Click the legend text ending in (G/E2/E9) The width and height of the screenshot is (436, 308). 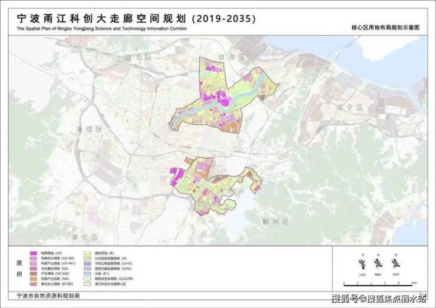(x=114, y=279)
